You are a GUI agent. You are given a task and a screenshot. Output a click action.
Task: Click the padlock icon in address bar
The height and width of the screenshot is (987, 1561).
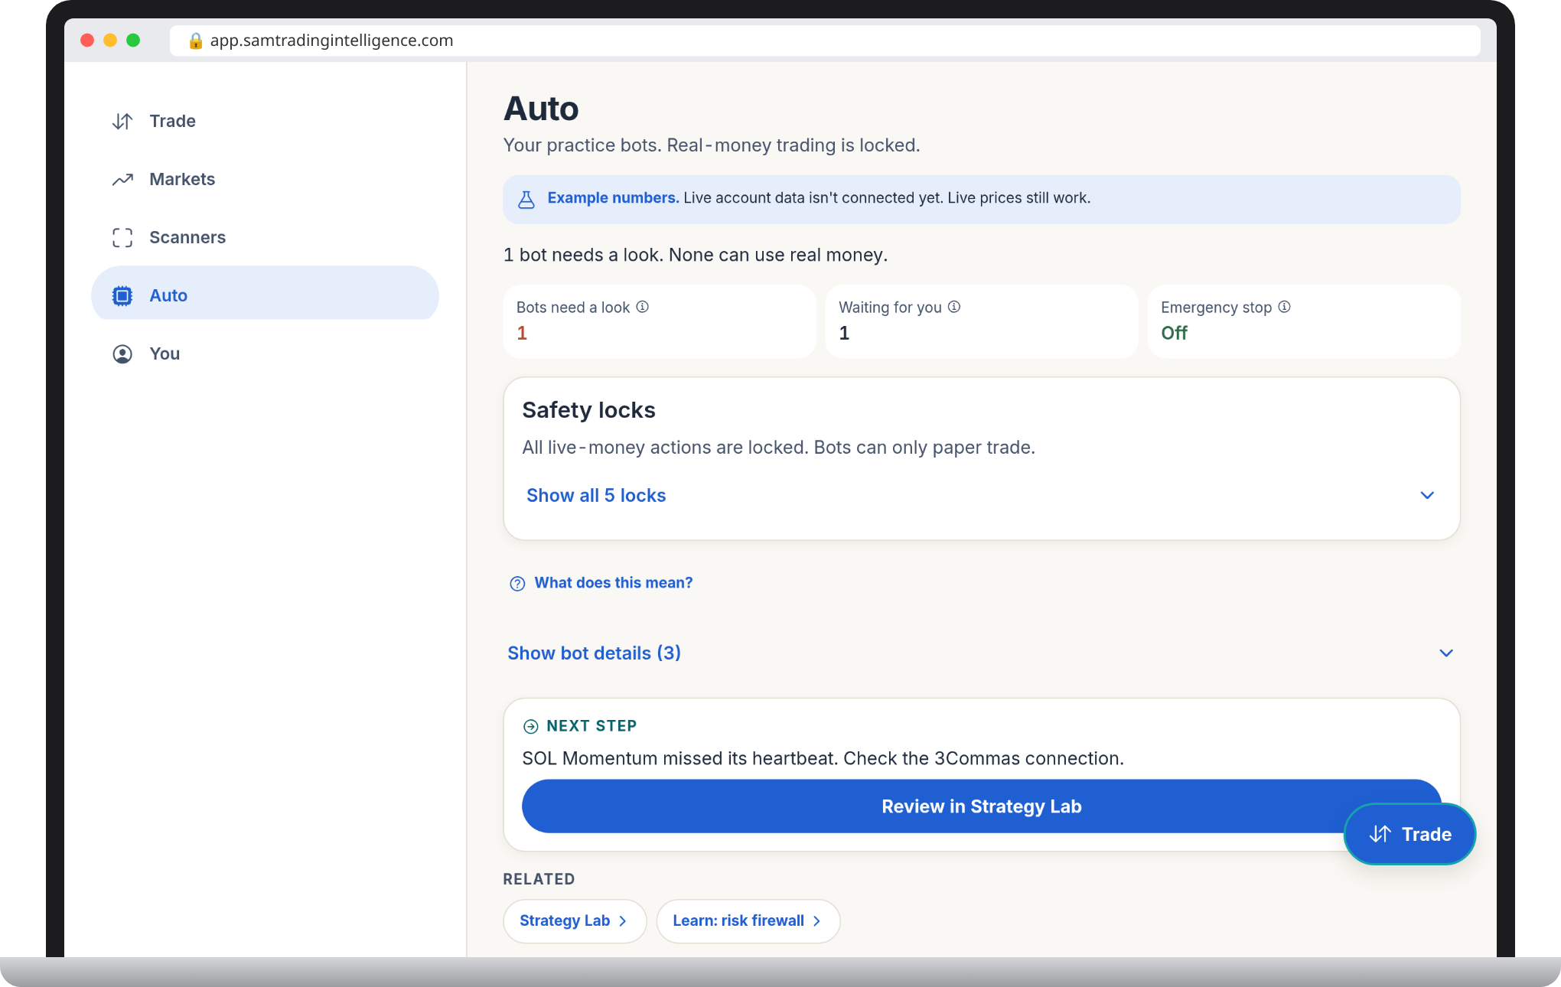(x=195, y=41)
